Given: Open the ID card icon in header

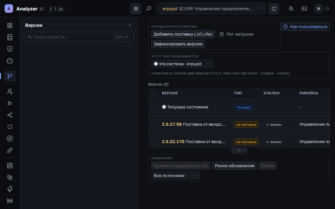Looking at the screenshot, I should 304,8.
